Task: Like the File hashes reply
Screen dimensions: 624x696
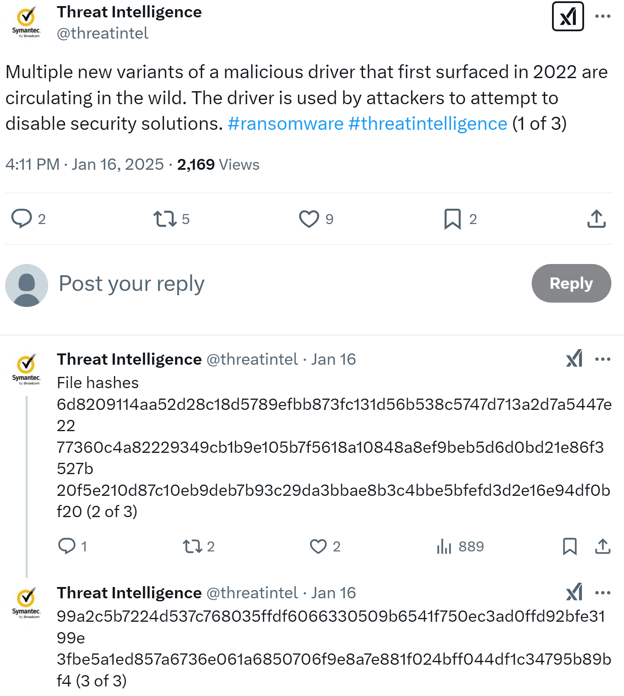Action: tap(318, 546)
